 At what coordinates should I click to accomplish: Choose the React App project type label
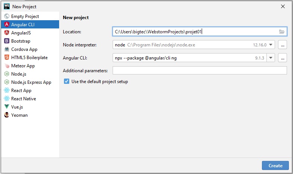point(21,91)
